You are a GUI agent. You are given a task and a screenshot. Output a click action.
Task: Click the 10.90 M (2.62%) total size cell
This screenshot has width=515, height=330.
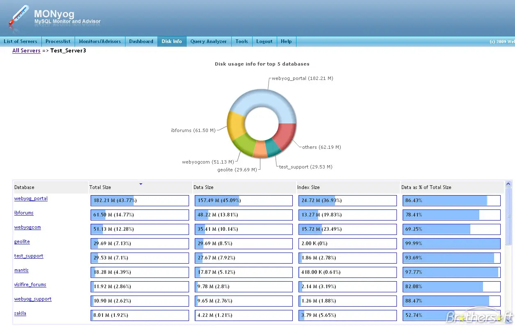tap(140, 301)
